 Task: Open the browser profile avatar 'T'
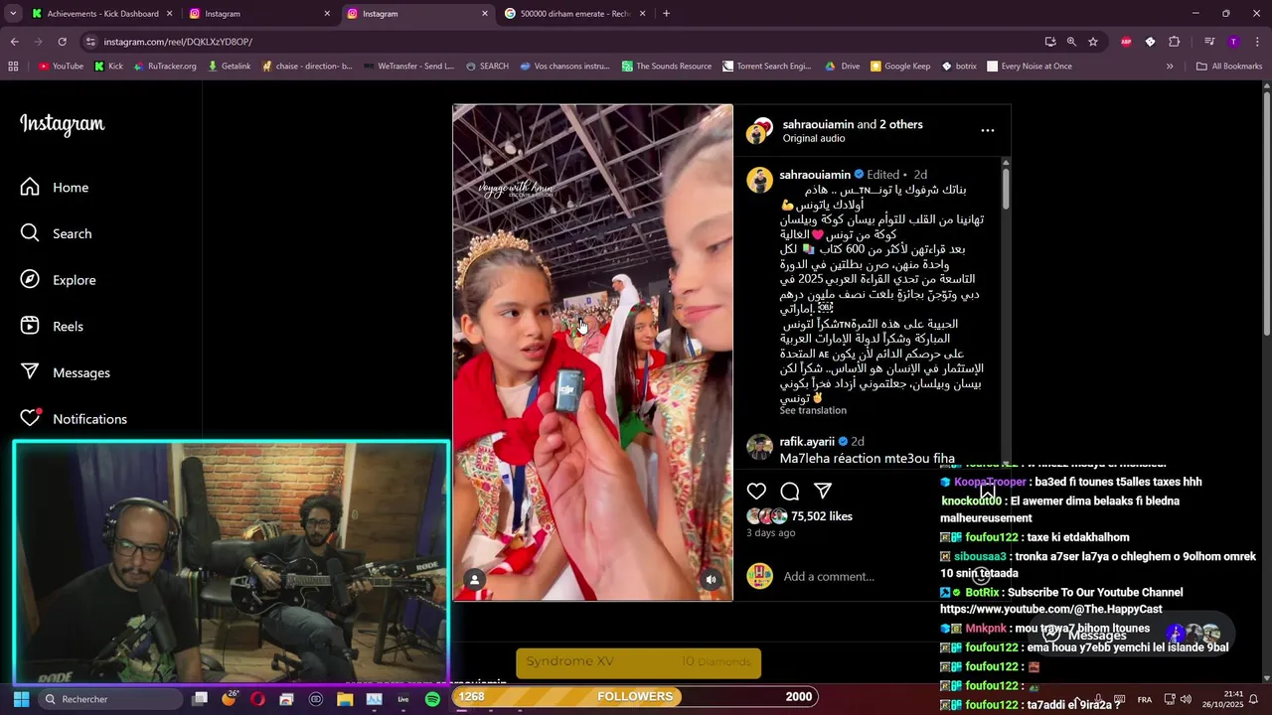1233,42
